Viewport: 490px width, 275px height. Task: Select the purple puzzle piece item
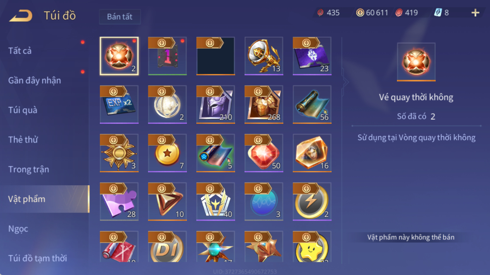pyautogui.click(x=119, y=202)
